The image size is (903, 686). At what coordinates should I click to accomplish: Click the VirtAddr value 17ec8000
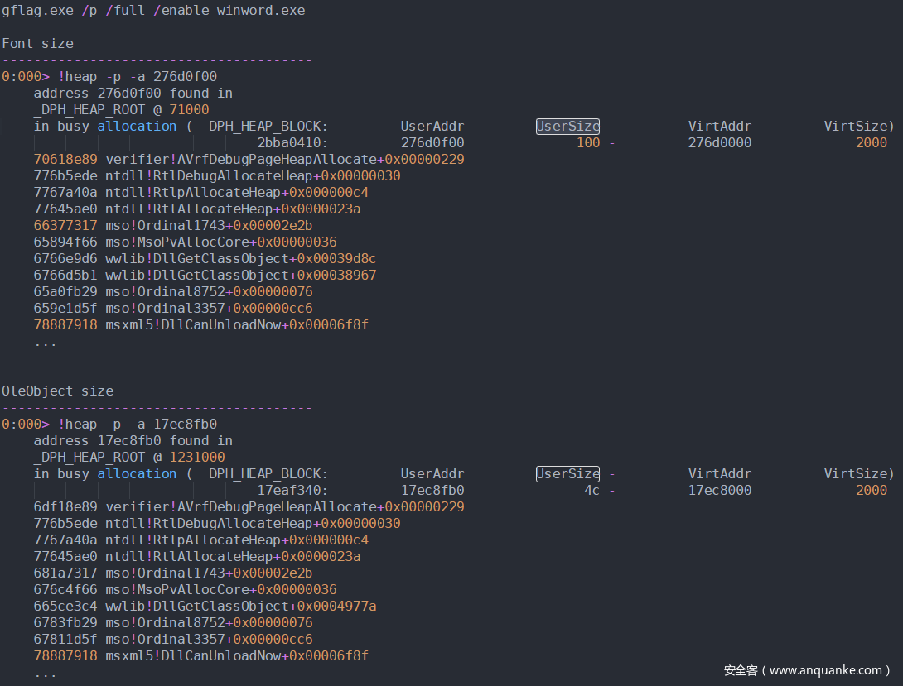pos(720,490)
